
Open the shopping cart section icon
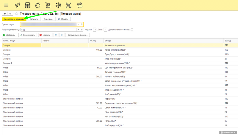[48, 5]
